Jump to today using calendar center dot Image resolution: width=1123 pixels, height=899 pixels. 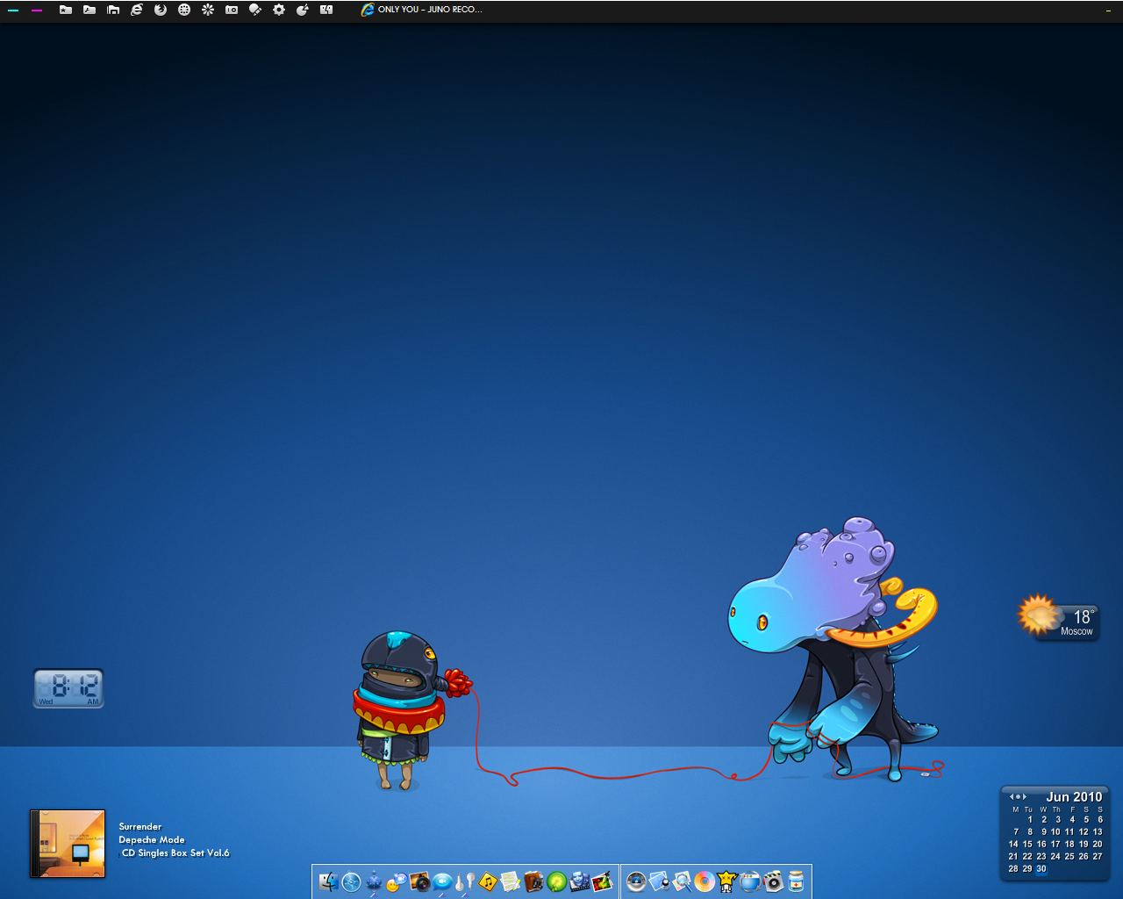(x=1018, y=797)
